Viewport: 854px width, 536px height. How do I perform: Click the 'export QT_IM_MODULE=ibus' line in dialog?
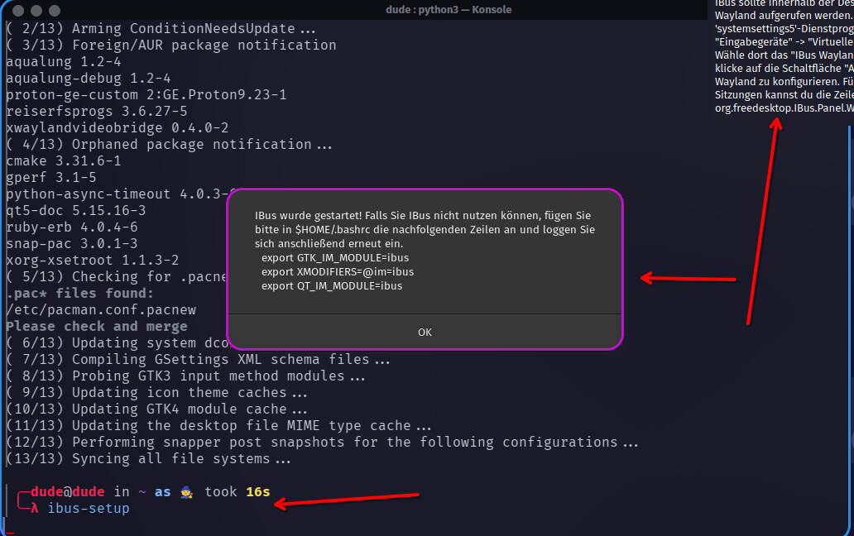coord(332,286)
